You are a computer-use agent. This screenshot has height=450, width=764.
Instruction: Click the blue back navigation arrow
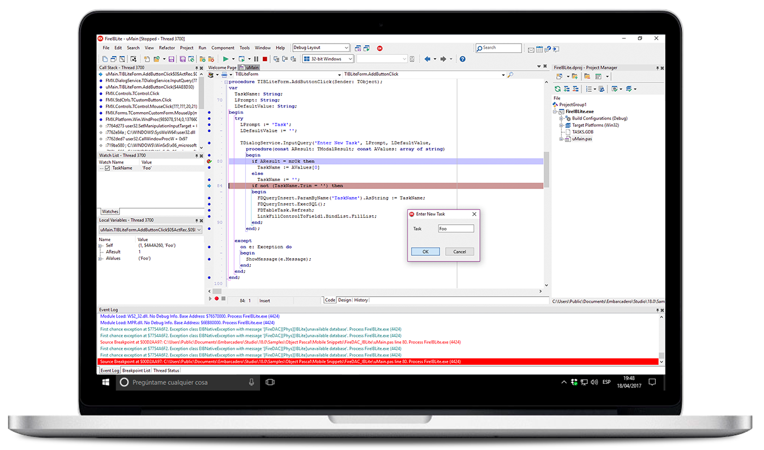[x=427, y=59]
